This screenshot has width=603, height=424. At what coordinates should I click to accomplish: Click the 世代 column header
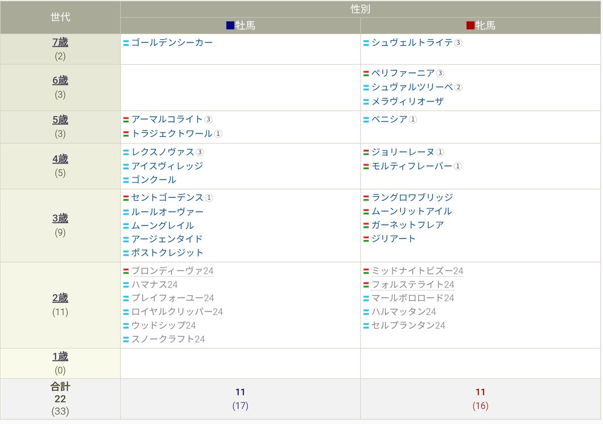(x=60, y=17)
